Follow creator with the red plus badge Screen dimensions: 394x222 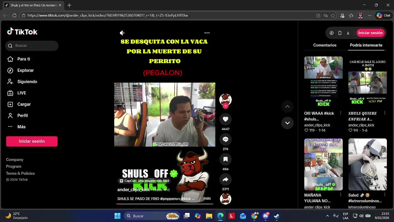(225, 106)
